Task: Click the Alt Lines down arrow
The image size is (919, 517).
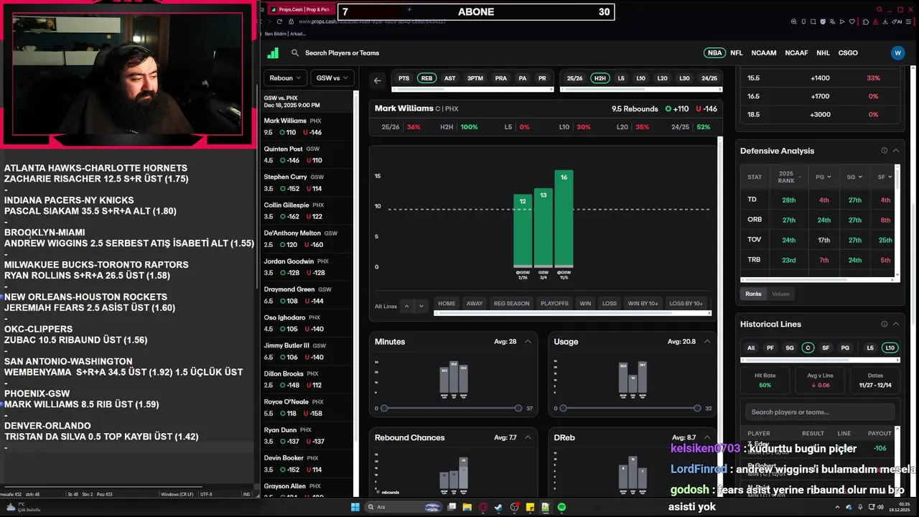Action: 421,306
